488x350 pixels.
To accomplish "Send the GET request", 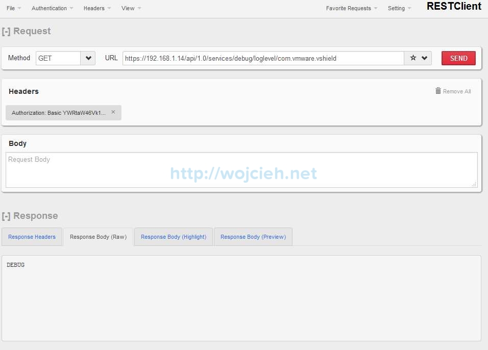I will pos(458,58).
